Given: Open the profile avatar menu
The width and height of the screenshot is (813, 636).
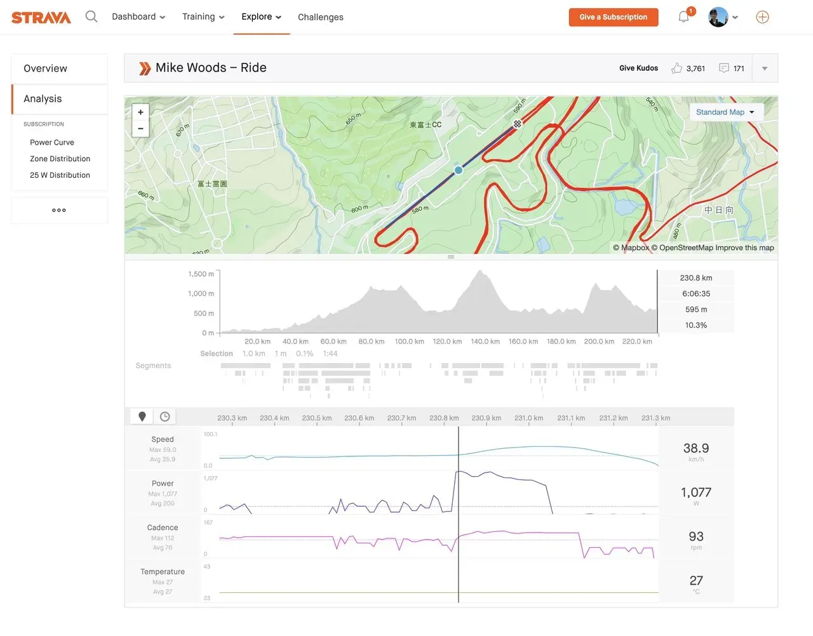Looking at the screenshot, I should point(723,17).
